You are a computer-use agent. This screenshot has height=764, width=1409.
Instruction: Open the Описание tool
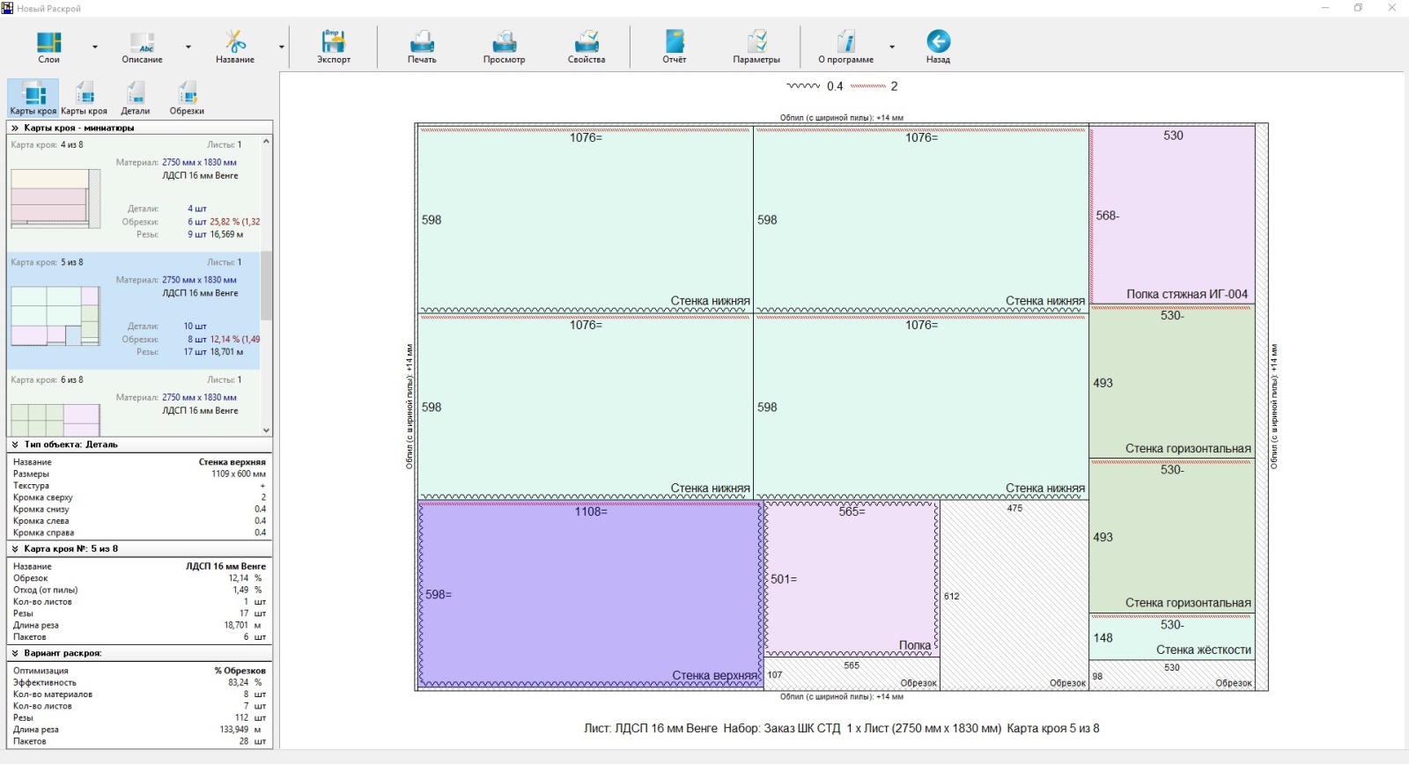pos(142,47)
